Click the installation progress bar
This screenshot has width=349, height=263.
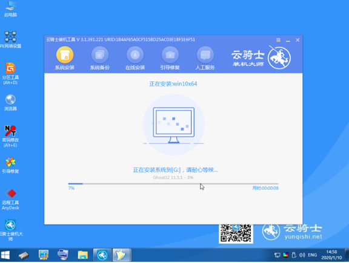[173, 184]
